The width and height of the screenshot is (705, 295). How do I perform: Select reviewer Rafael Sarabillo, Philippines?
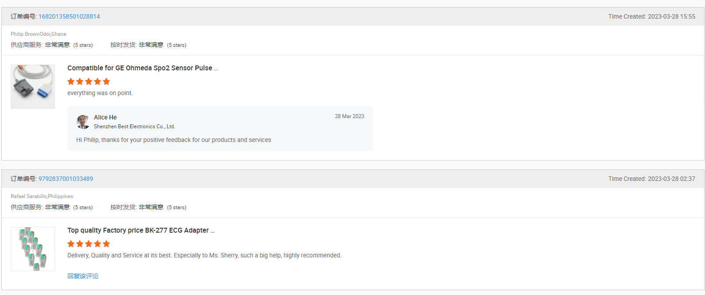[x=42, y=196]
